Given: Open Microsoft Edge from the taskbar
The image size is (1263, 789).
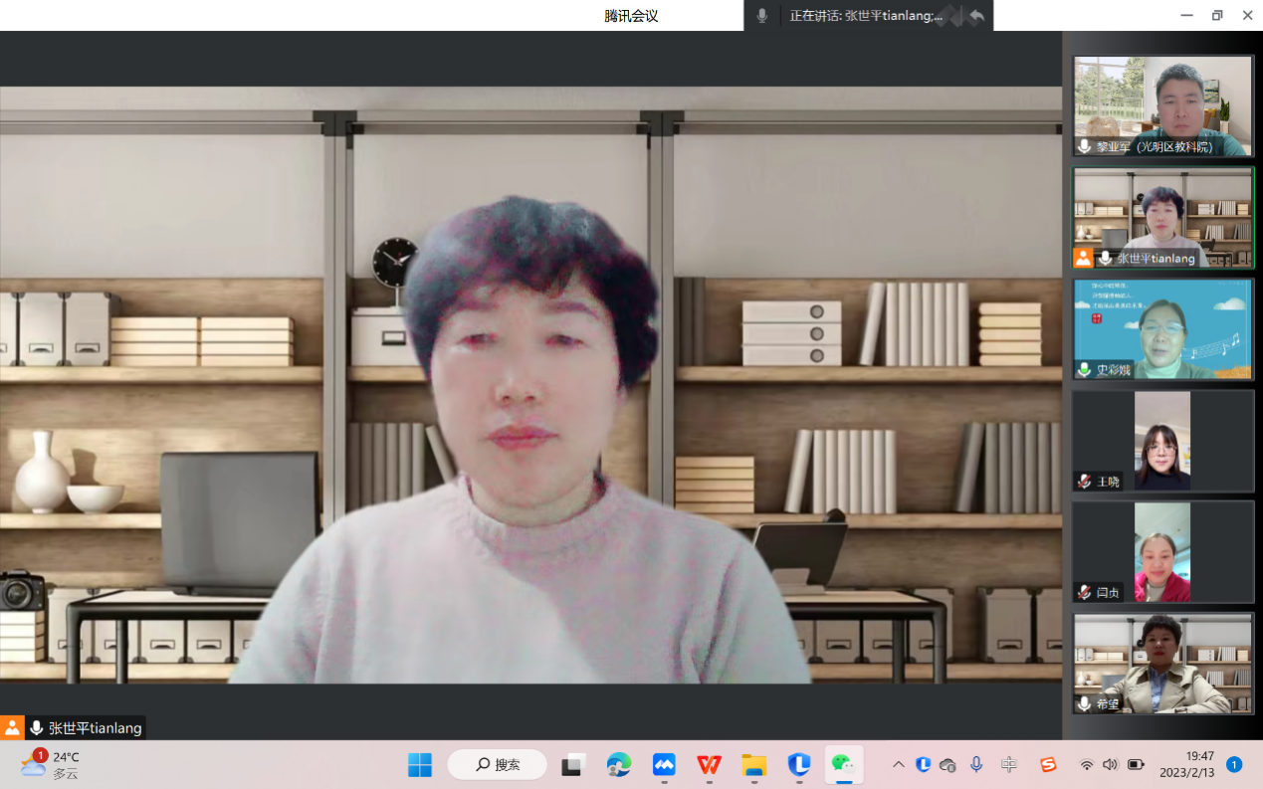Looking at the screenshot, I should coord(618,764).
